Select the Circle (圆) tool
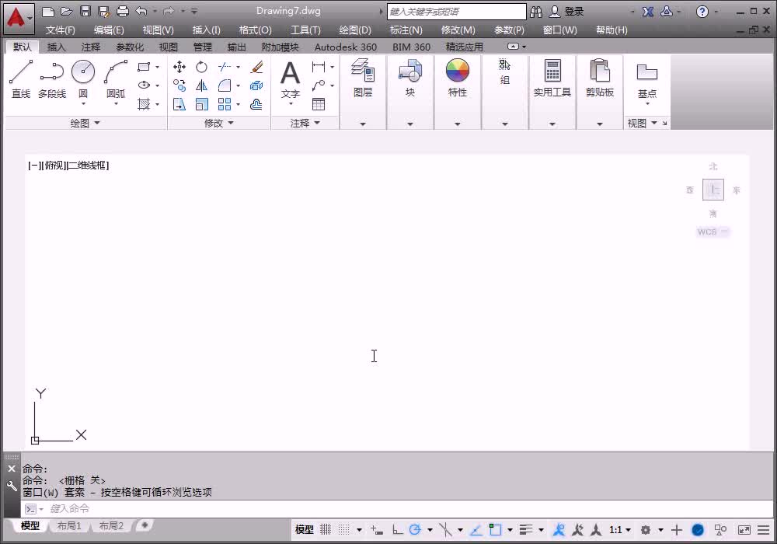Viewport: 777px width, 544px height. click(83, 72)
